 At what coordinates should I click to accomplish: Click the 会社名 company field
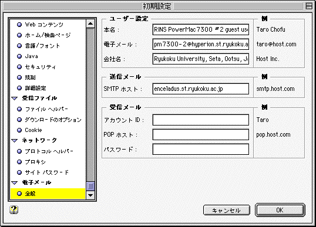point(201,59)
